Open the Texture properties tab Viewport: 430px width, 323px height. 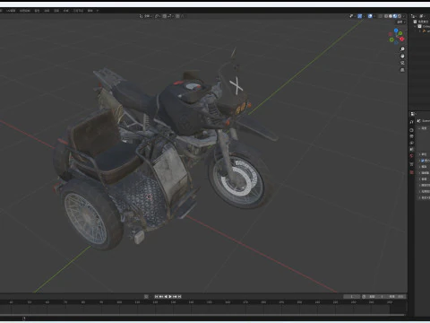coord(412,172)
